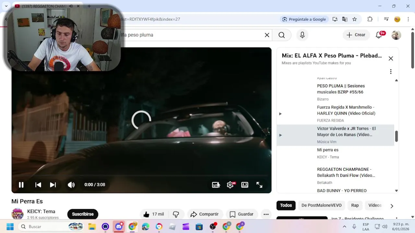Play REGGAETON CHAMPAGNE Bellakath playlist item
415x233 pixels.
335,176
